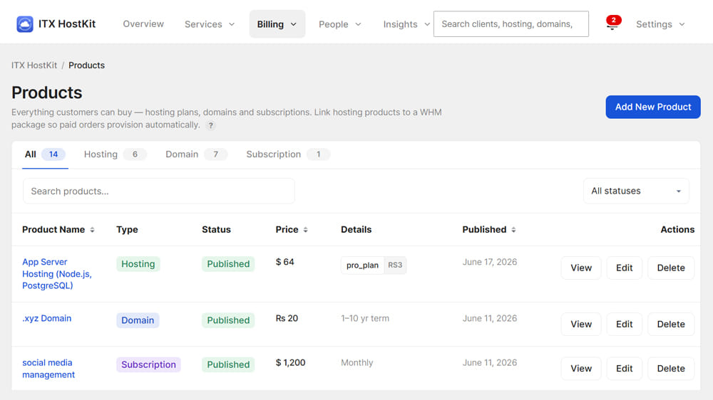The width and height of the screenshot is (713, 400).
Task: Click the $ 64 price cell
Action: pyautogui.click(x=284, y=262)
